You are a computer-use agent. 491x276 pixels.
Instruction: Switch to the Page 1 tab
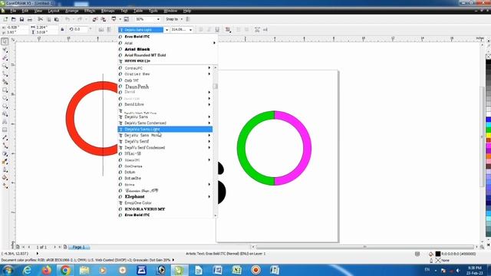pyautogui.click(x=78, y=247)
